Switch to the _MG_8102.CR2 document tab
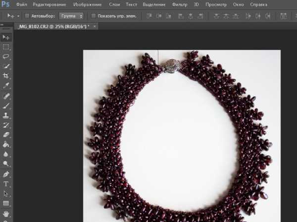Screen dimensions: 297x222 53,26
